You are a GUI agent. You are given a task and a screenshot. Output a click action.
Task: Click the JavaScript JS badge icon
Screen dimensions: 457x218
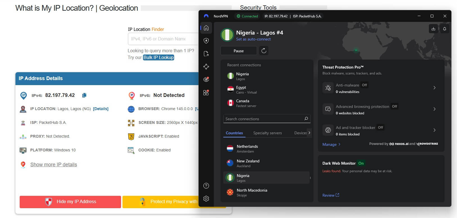[x=131, y=137]
